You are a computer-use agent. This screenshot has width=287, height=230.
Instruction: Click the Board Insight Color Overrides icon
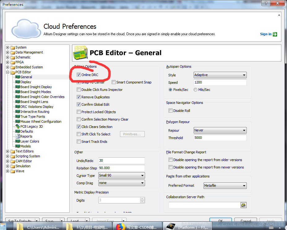tap(18, 97)
